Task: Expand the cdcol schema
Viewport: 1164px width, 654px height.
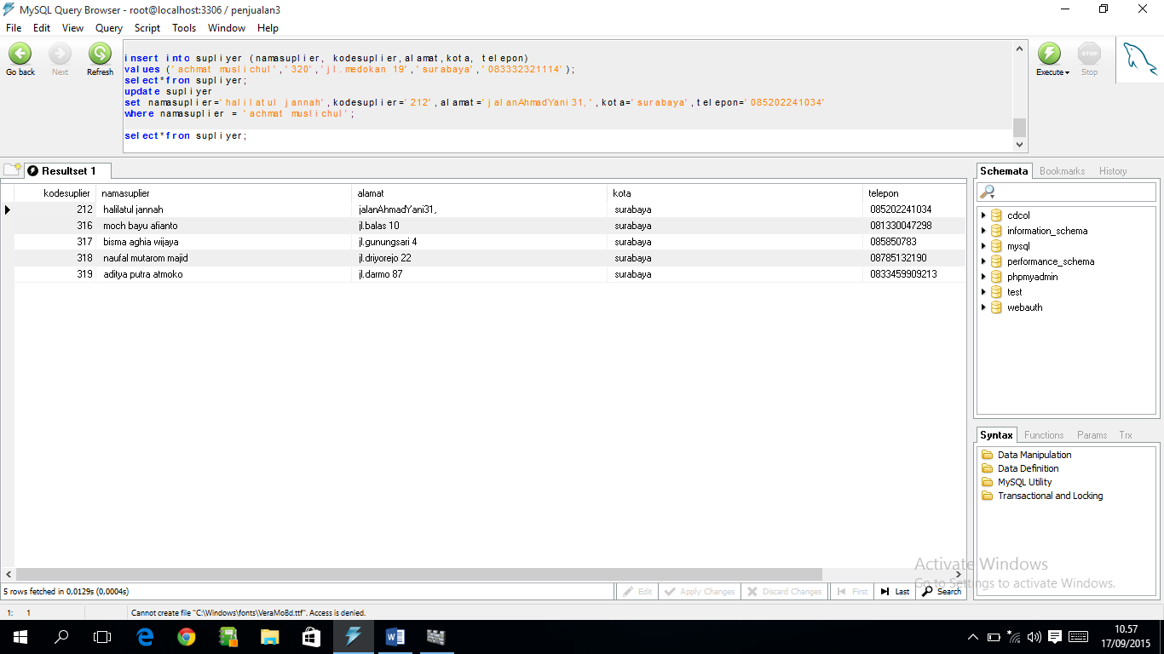Action: [983, 215]
